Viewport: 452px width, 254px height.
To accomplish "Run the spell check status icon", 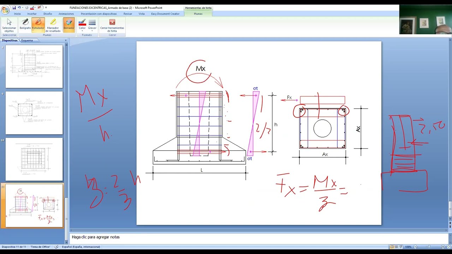I will click(x=56, y=247).
